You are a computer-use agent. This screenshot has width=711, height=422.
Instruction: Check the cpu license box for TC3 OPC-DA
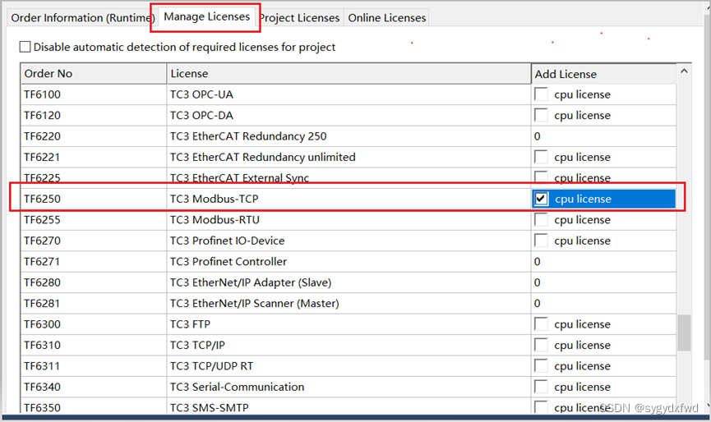coord(541,115)
